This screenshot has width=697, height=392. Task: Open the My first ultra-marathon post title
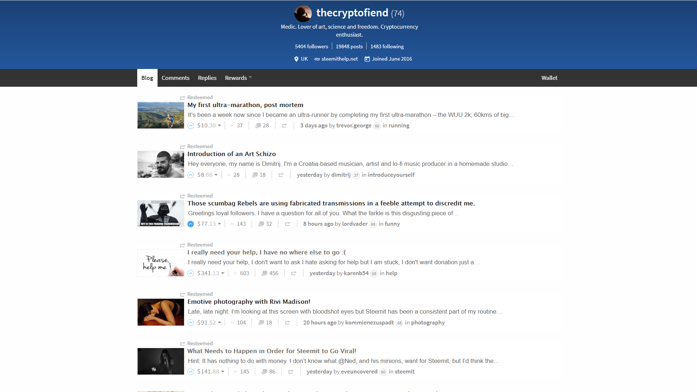(x=245, y=105)
